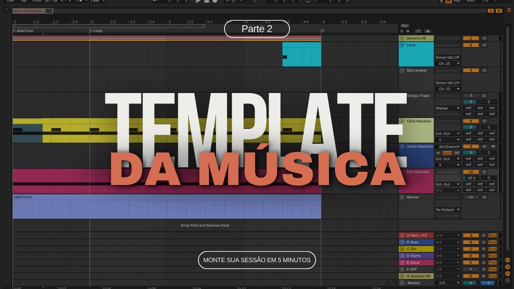Open Guide Machine All Channels input dropdown
Image resolution: width=514 pixels, height=289 pixels.
pyautogui.click(x=448, y=147)
